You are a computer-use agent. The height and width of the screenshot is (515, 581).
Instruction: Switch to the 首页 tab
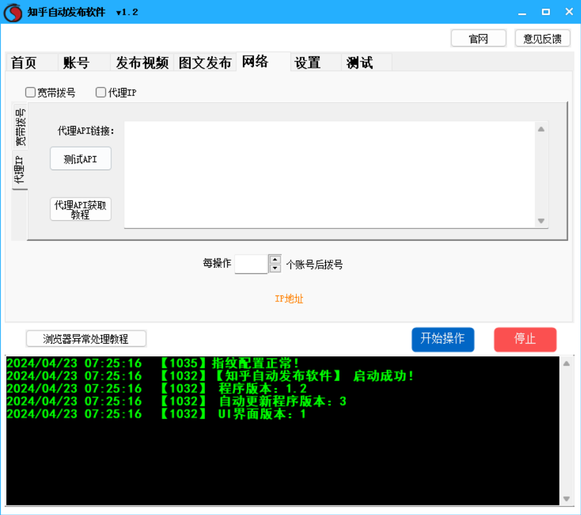32,63
